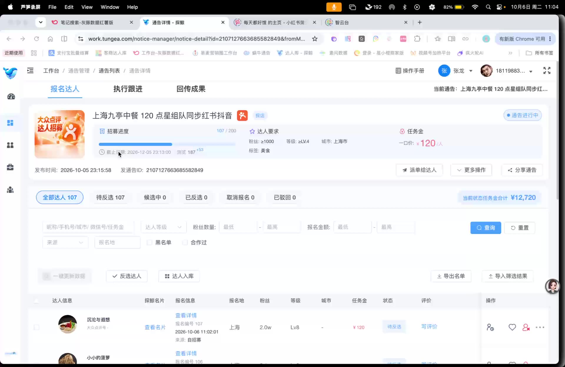
Task: Open the three-dots more actions for 沉沦与遐想
Action: click(x=540, y=327)
